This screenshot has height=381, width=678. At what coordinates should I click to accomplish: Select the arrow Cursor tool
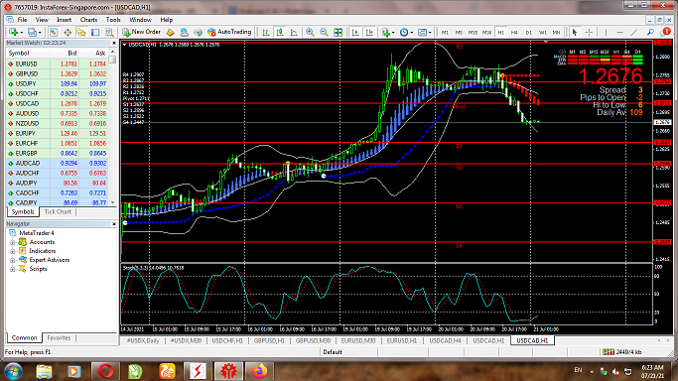575,32
